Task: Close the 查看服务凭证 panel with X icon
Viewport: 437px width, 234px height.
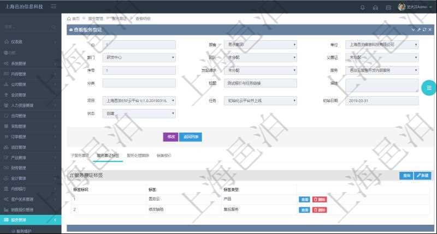Action: click(430, 29)
